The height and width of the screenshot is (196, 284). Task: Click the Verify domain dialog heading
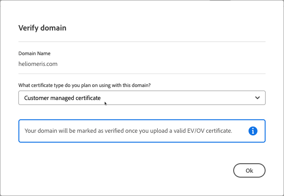tap(42, 28)
